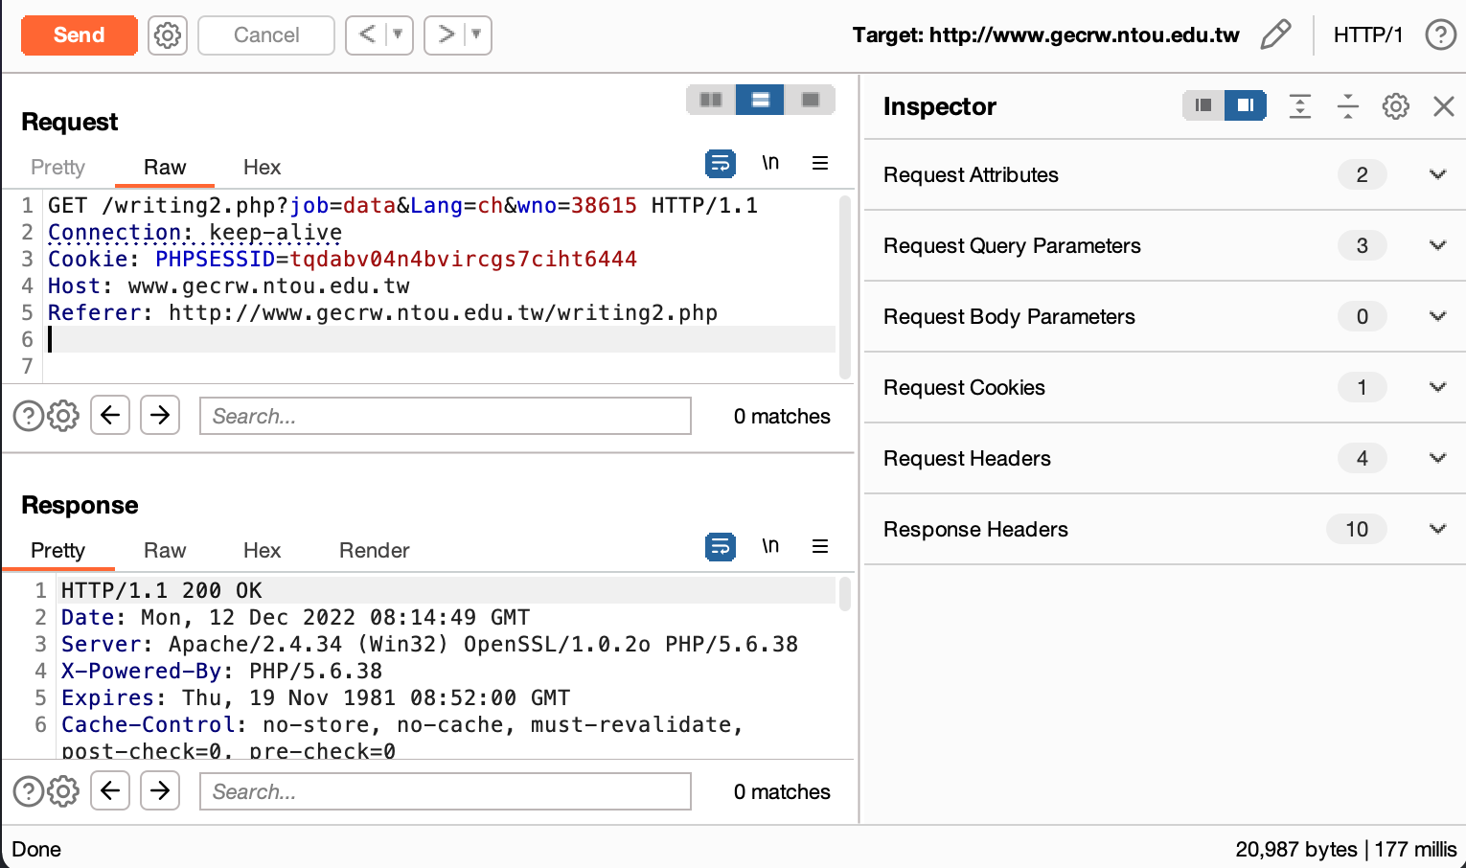1466x868 pixels.
Task: Select the Response Render tab
Action: [x=375, y=551]
